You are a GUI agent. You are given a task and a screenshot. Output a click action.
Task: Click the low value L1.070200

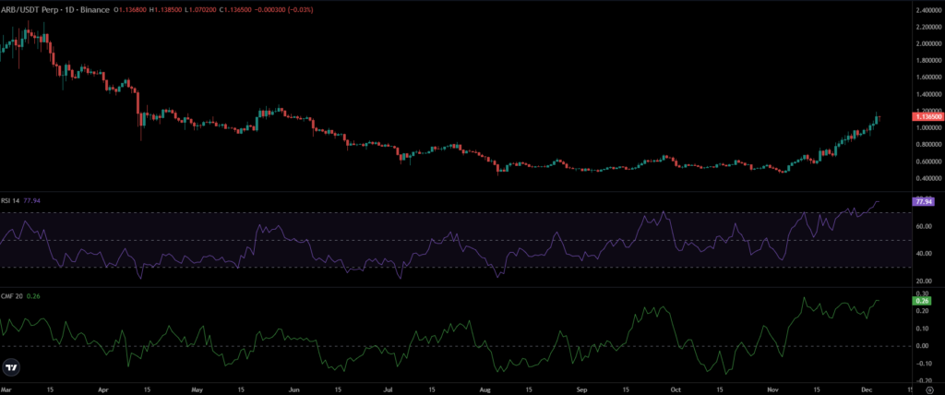(200, 9)
